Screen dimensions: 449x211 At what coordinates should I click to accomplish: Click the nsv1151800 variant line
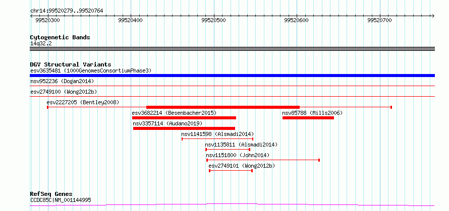(263, 160)
